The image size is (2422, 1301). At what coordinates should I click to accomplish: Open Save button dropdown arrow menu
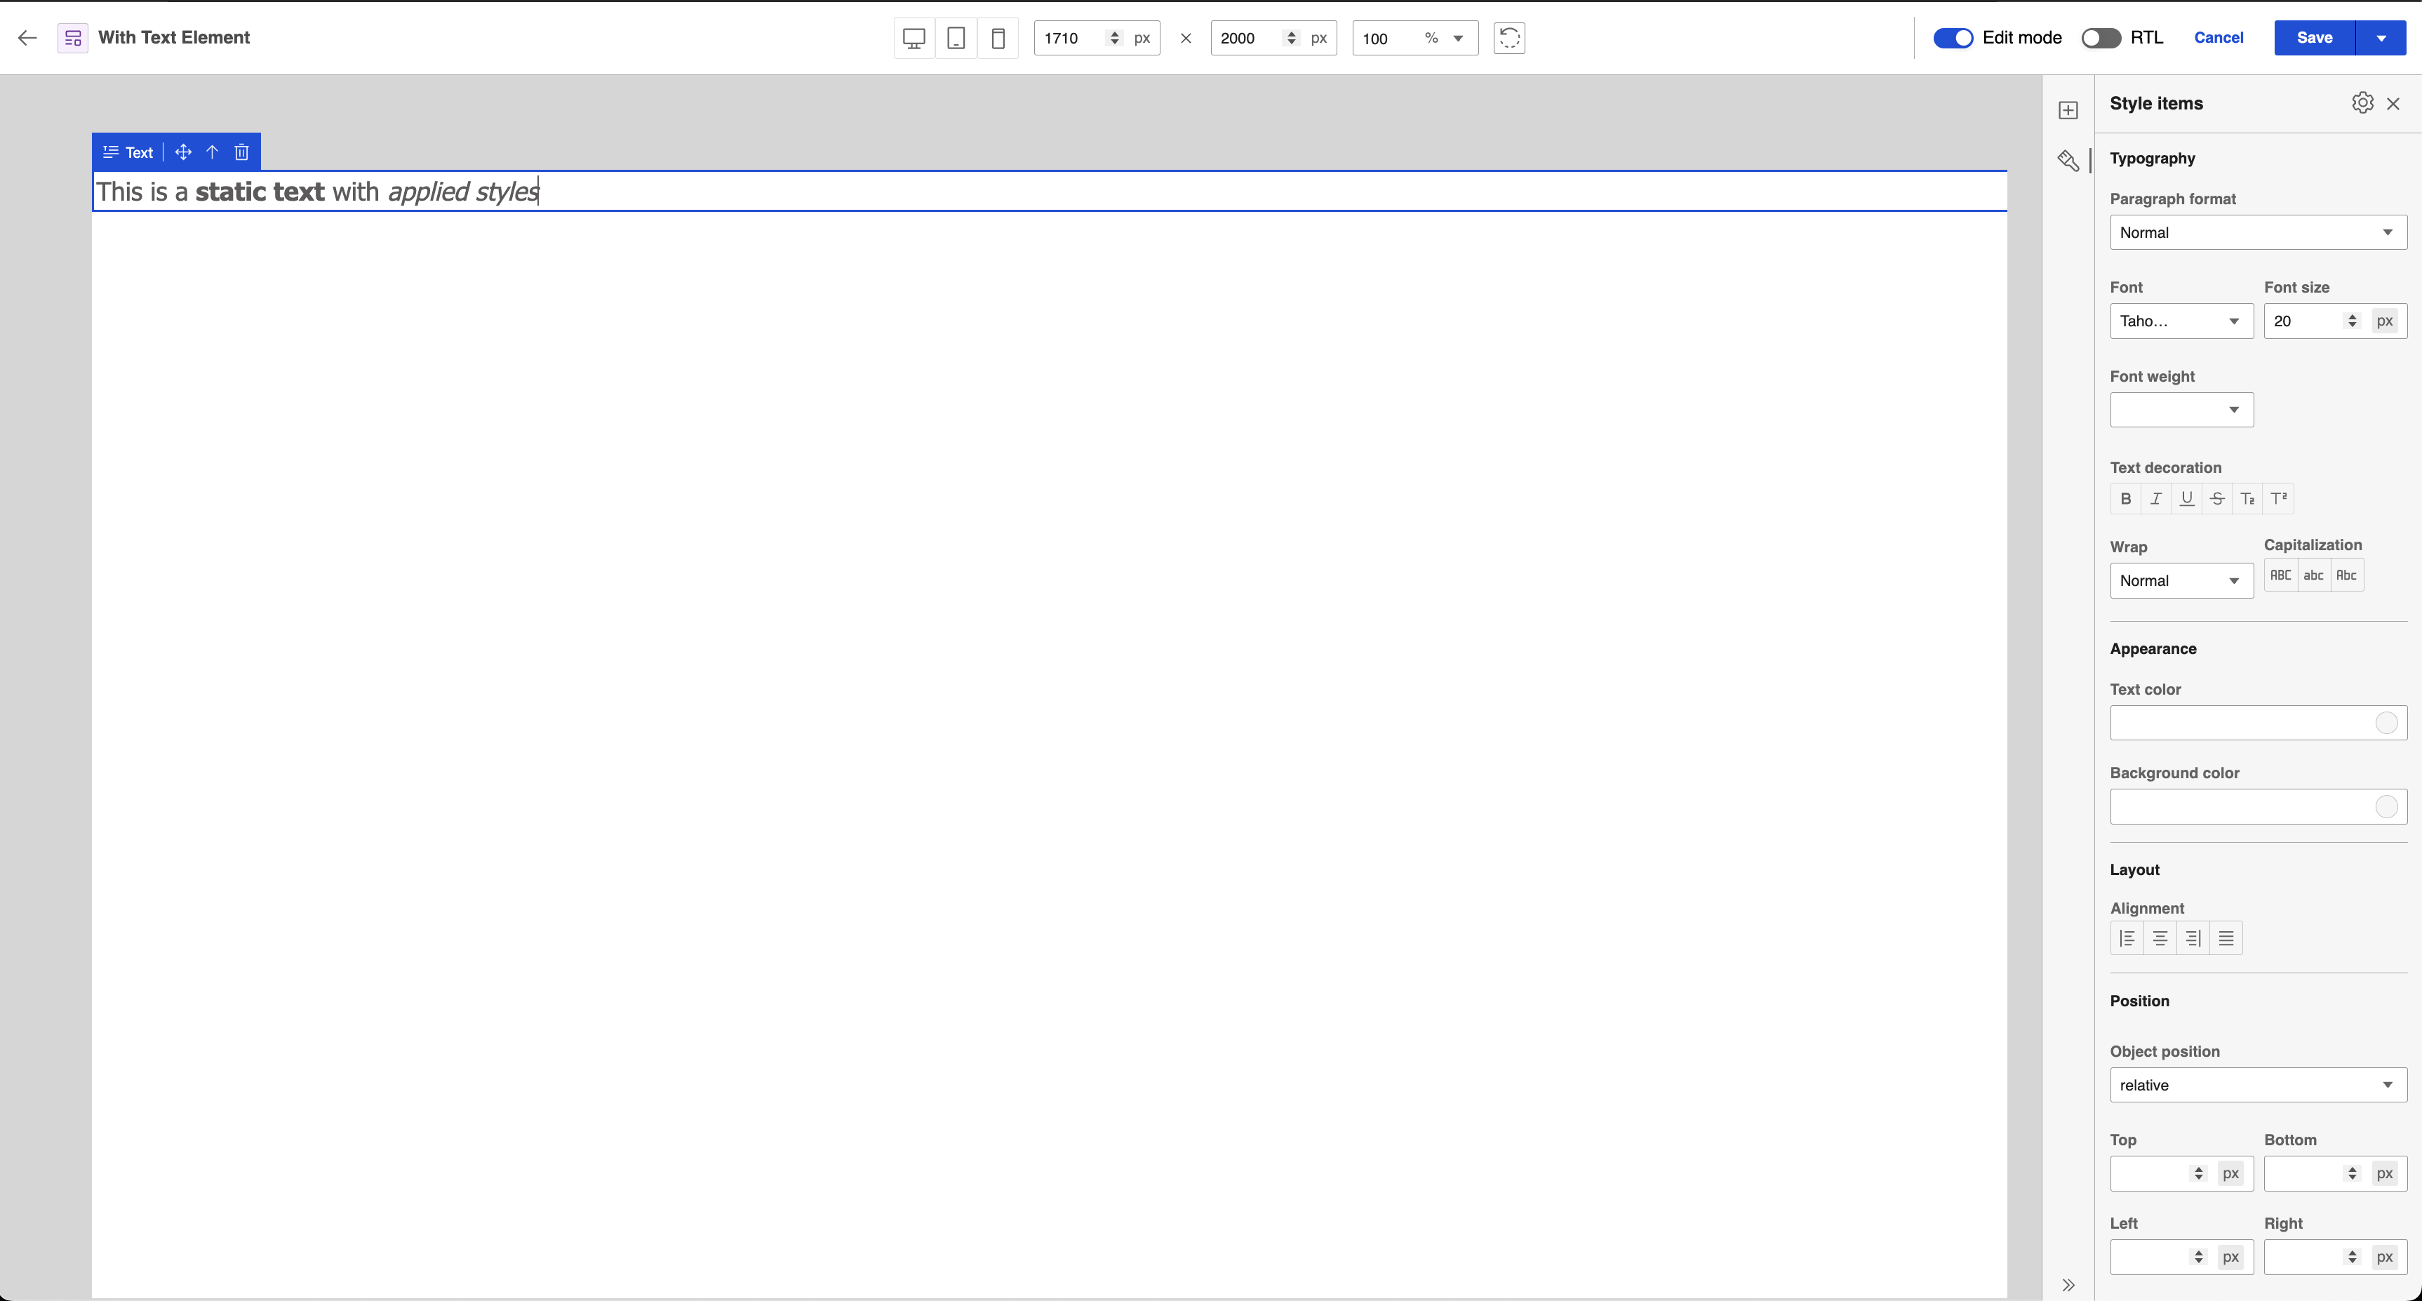pyautogui.click(x=2381, y=39)
